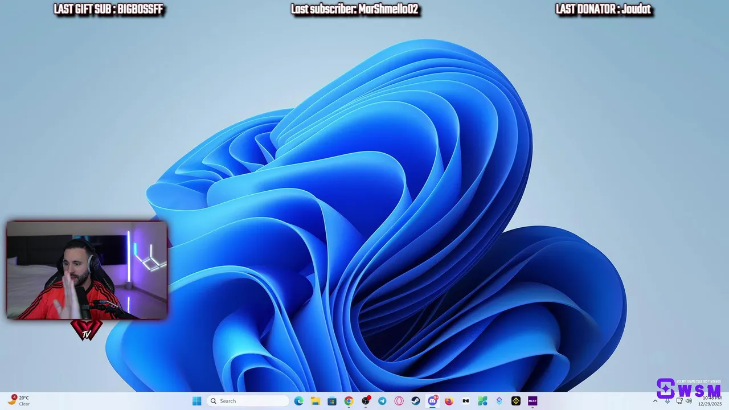Open the Microsoft Store taskbar icon
729x410 pixels.
tap(332, 401)
